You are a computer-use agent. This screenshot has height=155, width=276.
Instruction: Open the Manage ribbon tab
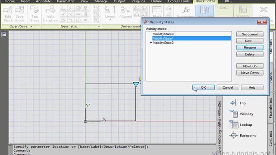point(101,1)
